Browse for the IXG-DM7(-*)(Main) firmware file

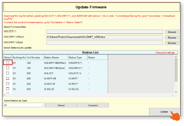pyautogui.click(x=172, y=37)
